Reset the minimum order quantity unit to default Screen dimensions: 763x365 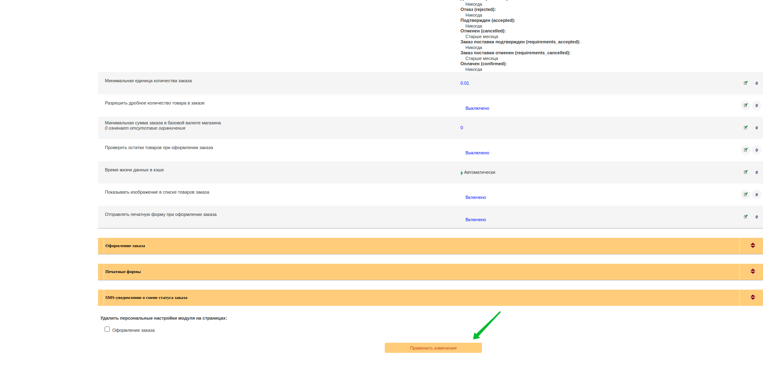(757, 83)
